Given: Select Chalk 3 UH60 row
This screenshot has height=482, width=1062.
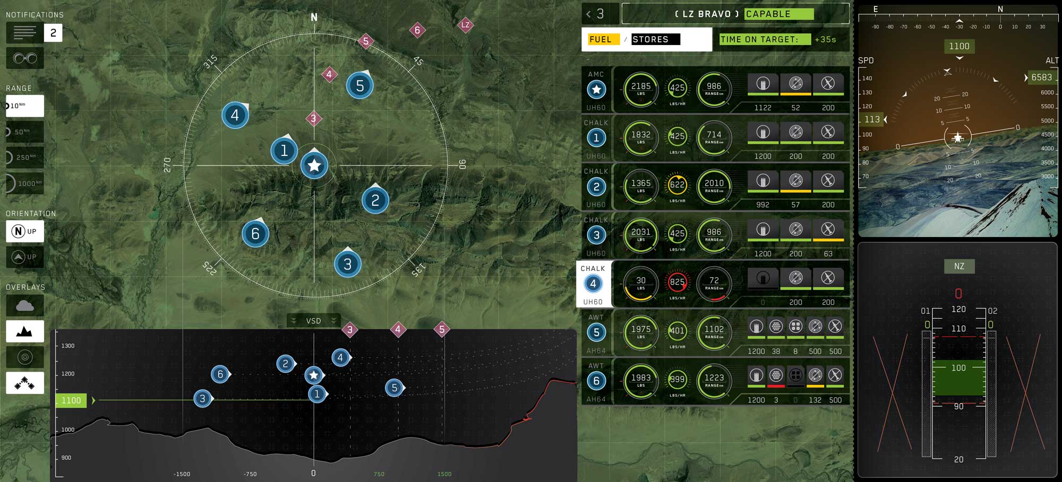Looking at the screenshot, I should click(716, 235).
